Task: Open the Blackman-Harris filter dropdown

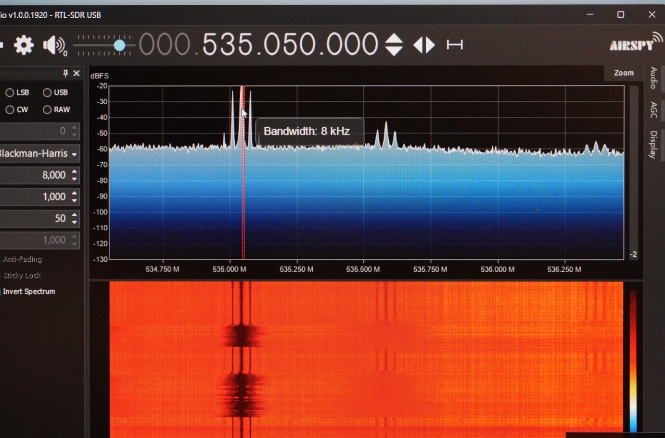Action: 39,154
